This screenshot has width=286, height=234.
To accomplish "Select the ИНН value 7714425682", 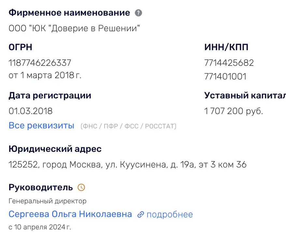I will (229, 63).
